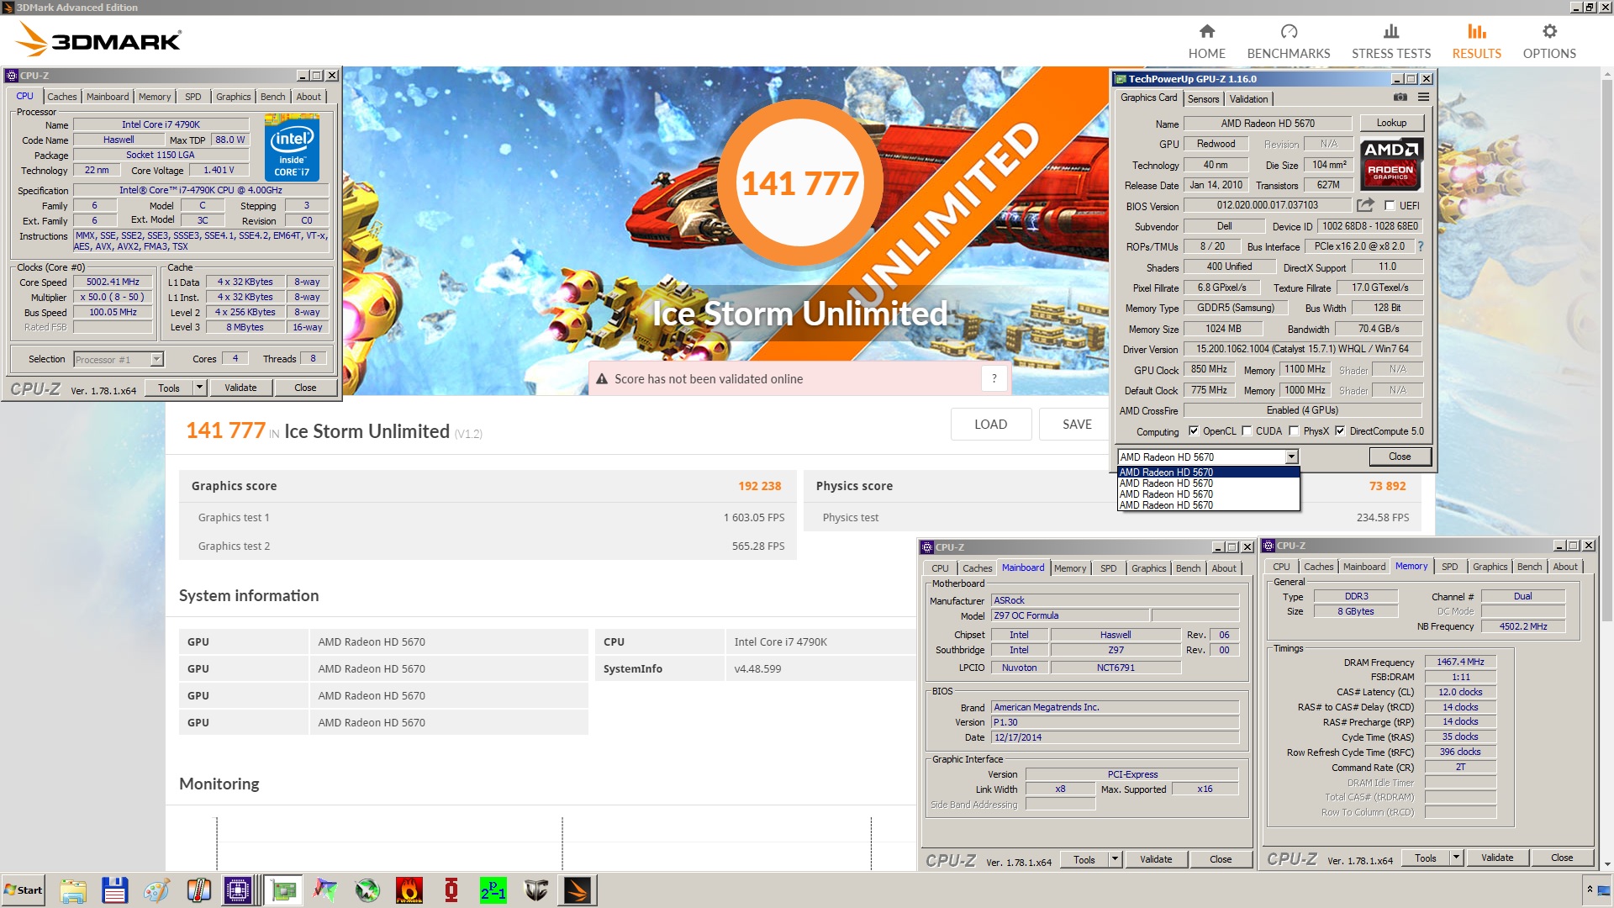
Task: Click the LOAD result button
Action: click(x=990, y=425)
